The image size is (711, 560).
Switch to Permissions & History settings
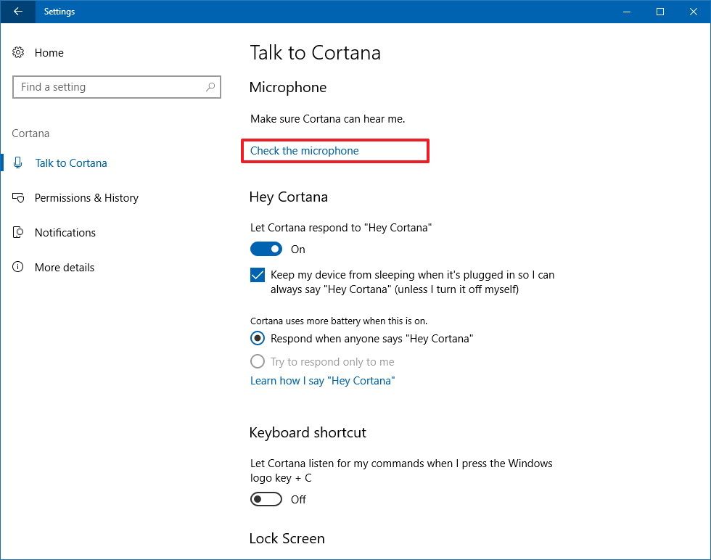[x=86, y=197]
